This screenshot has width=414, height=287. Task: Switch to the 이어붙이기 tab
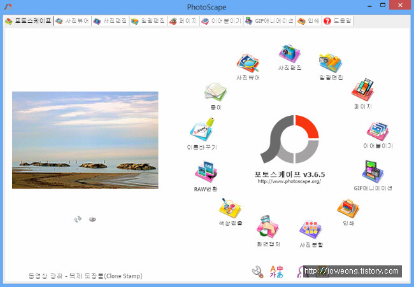221,21
